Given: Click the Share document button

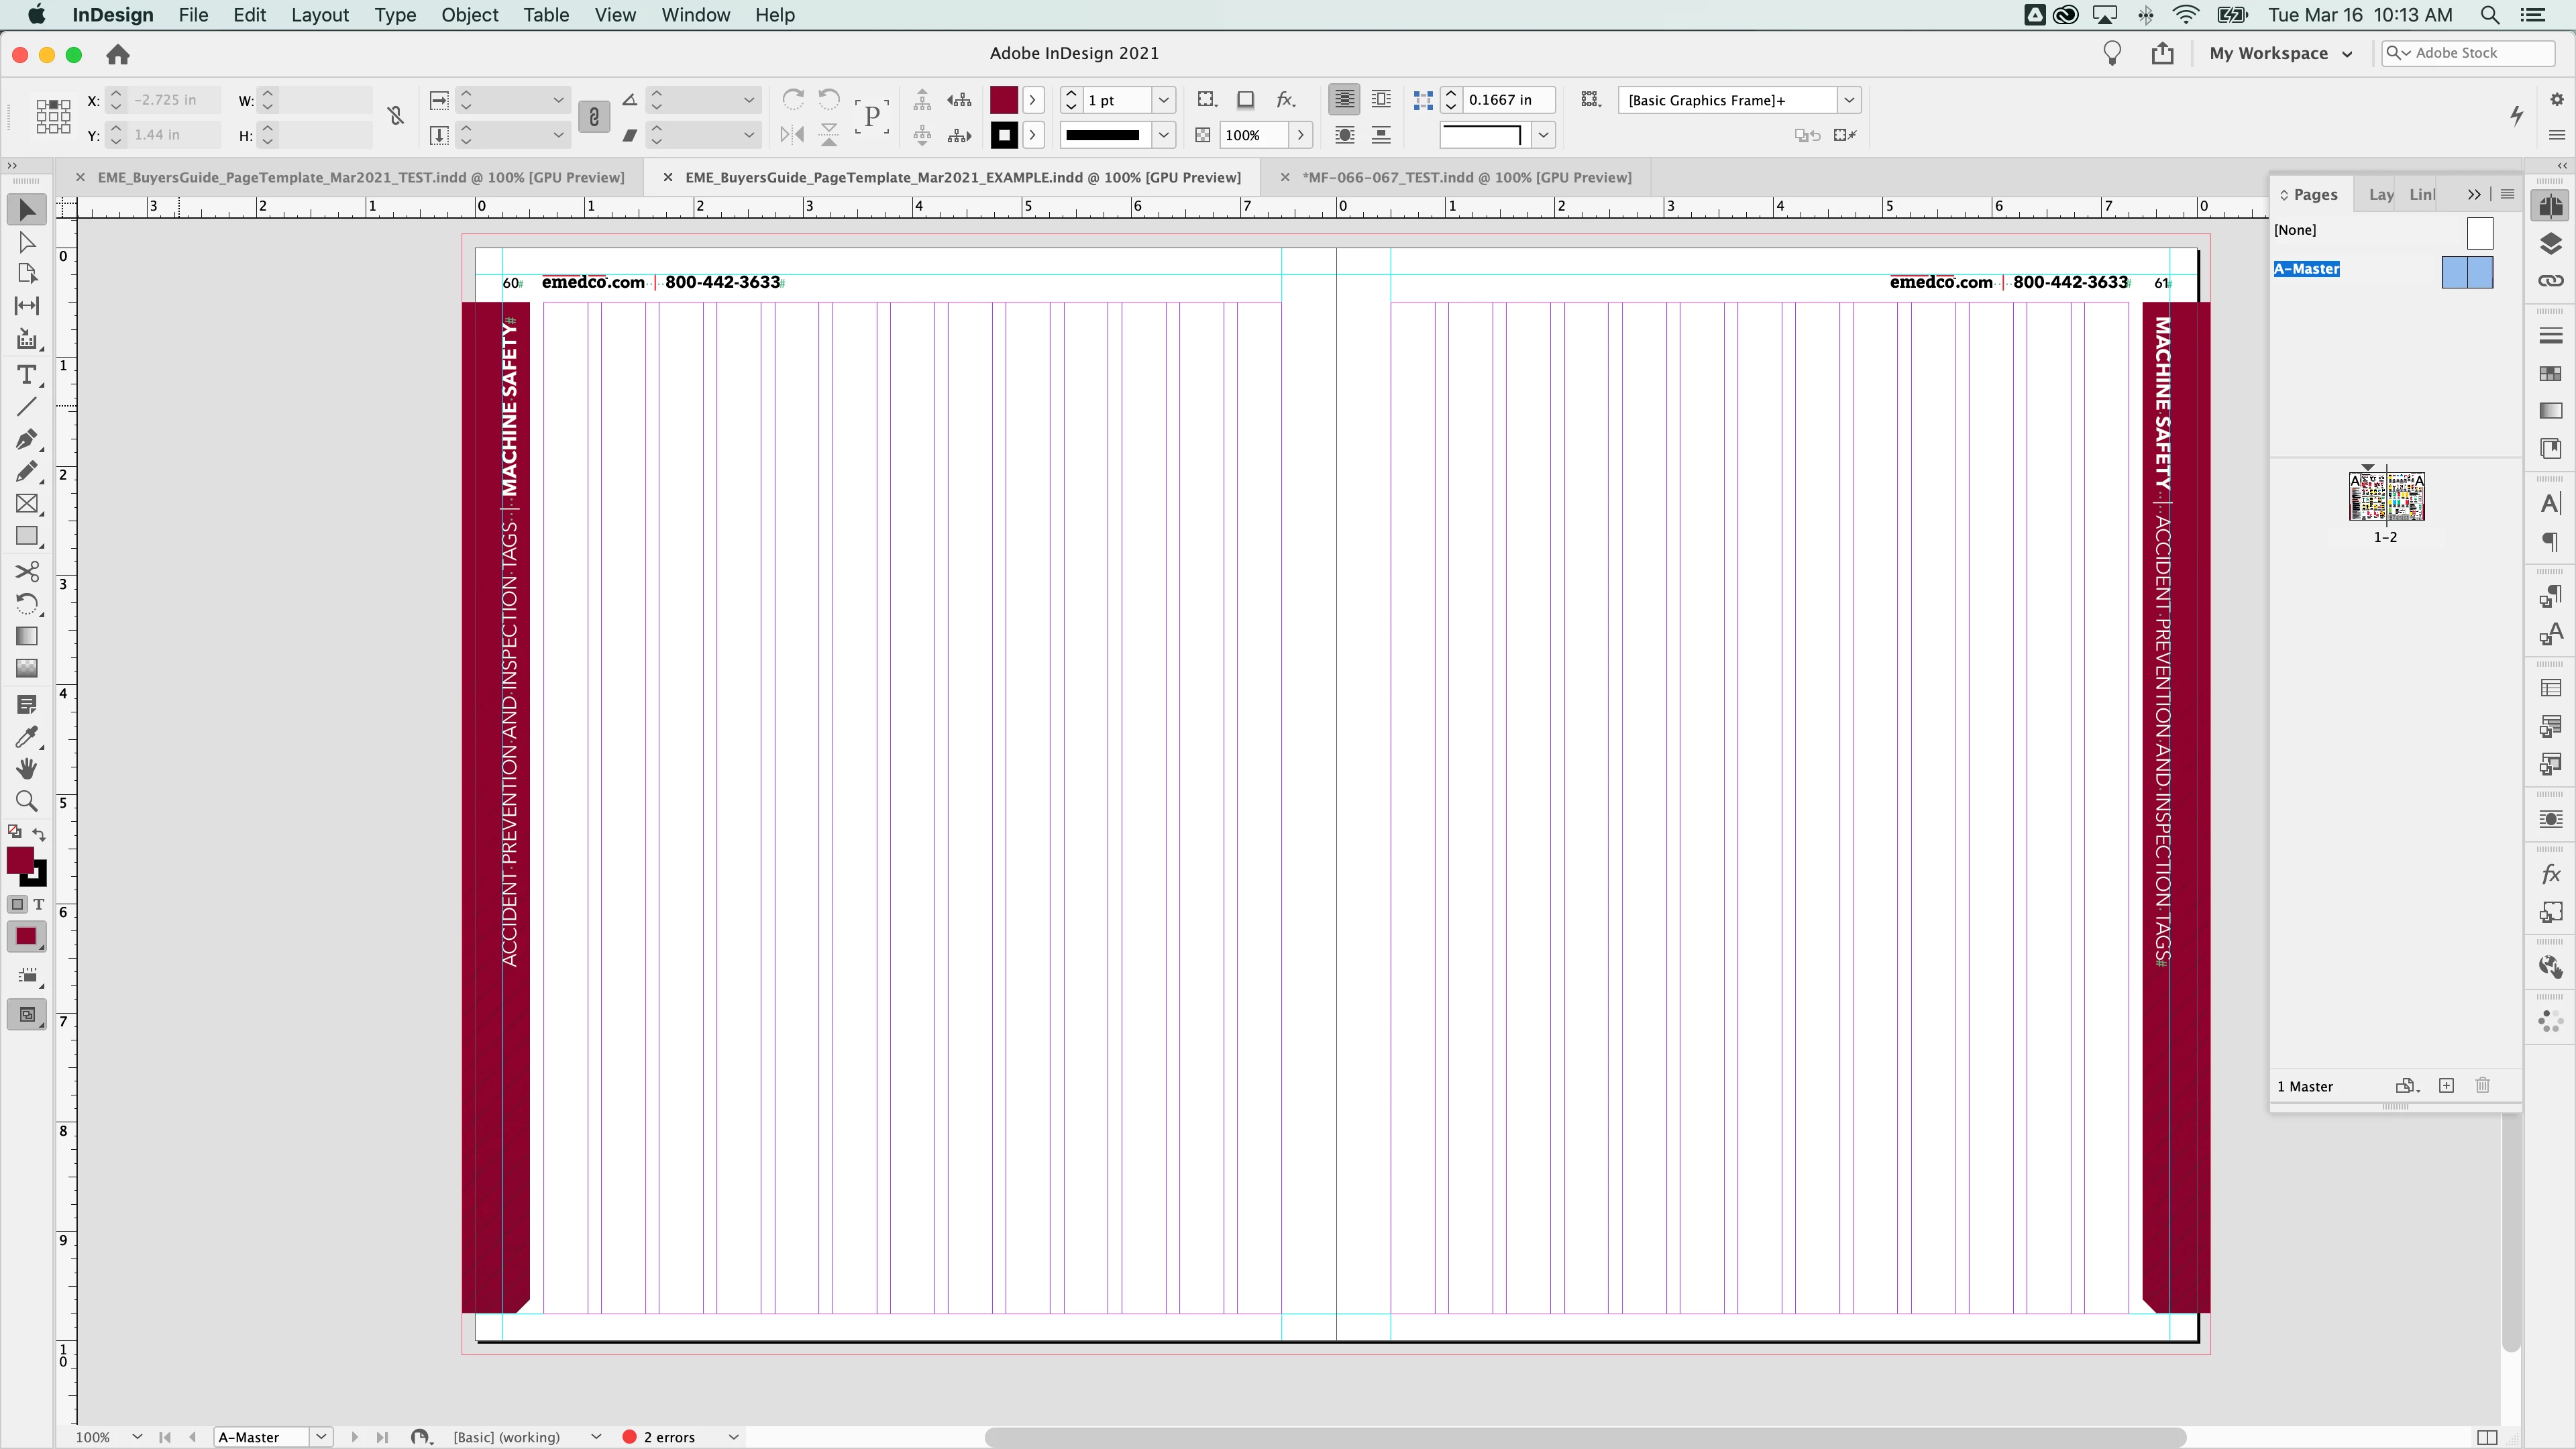Looking at the screenshot, I should (2162, 53).
